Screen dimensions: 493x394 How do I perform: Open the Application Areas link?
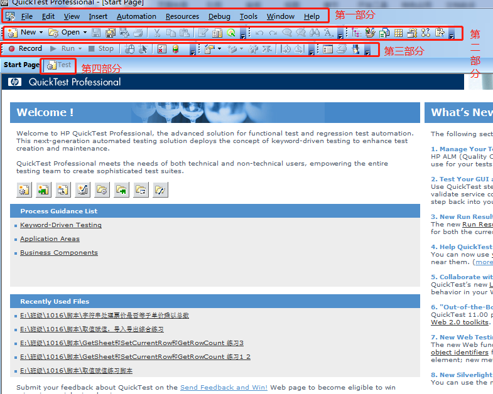[50, 239]
